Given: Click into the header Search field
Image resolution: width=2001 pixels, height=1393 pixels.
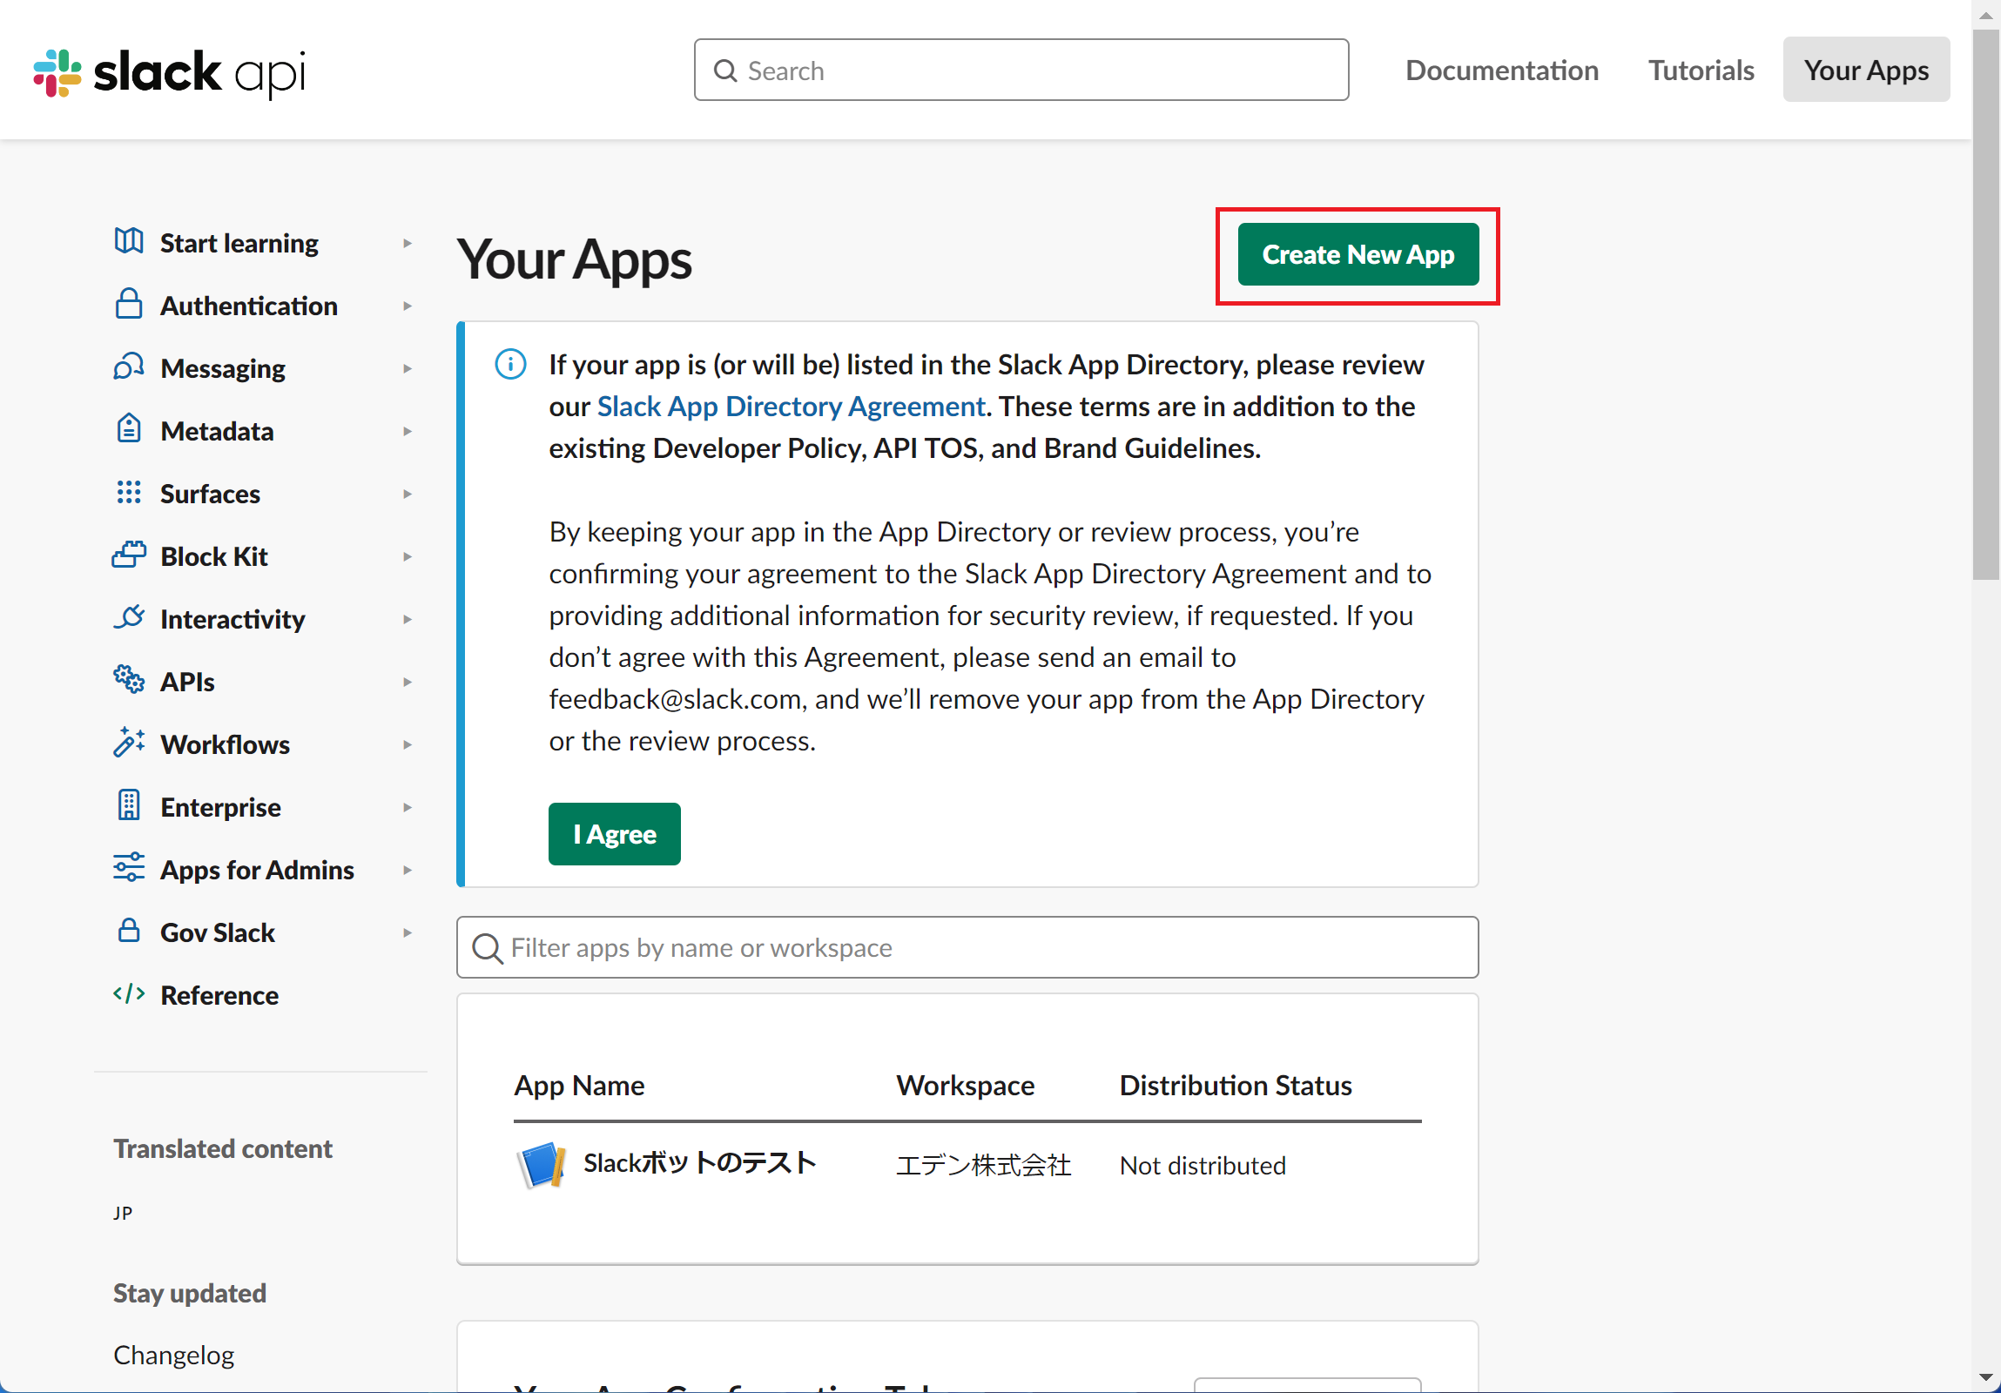Looking at the screenshot, I should pos(1021,70).
